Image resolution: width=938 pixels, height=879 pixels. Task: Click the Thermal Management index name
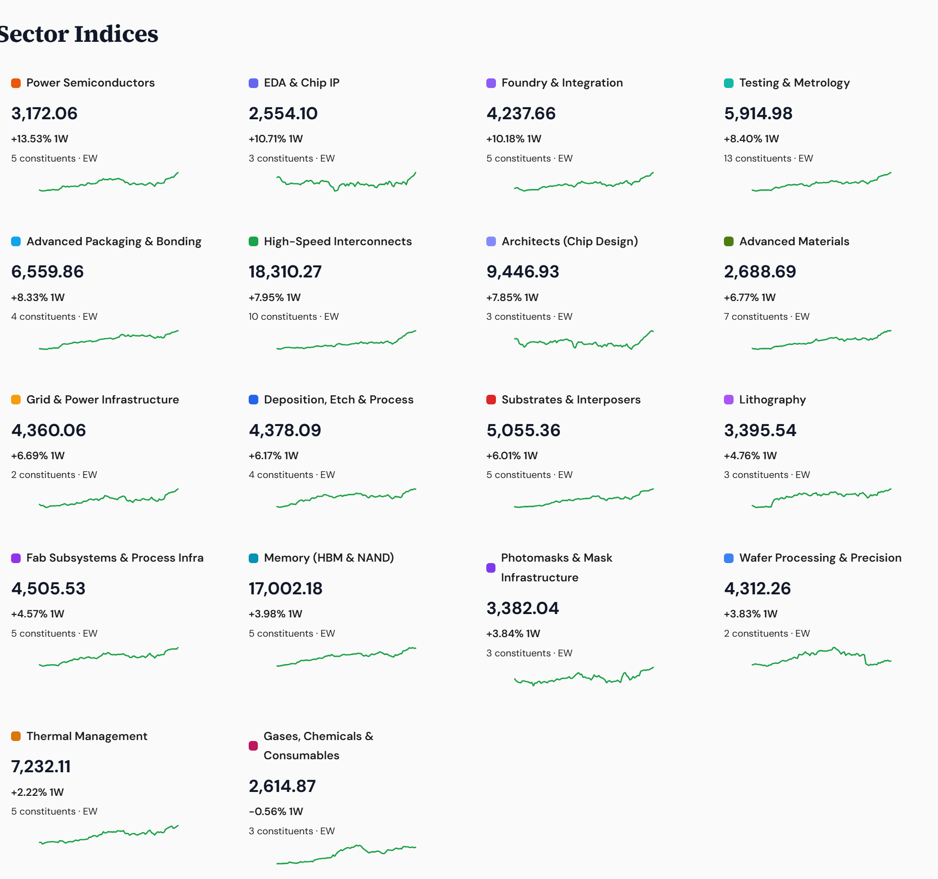[87, 736]
